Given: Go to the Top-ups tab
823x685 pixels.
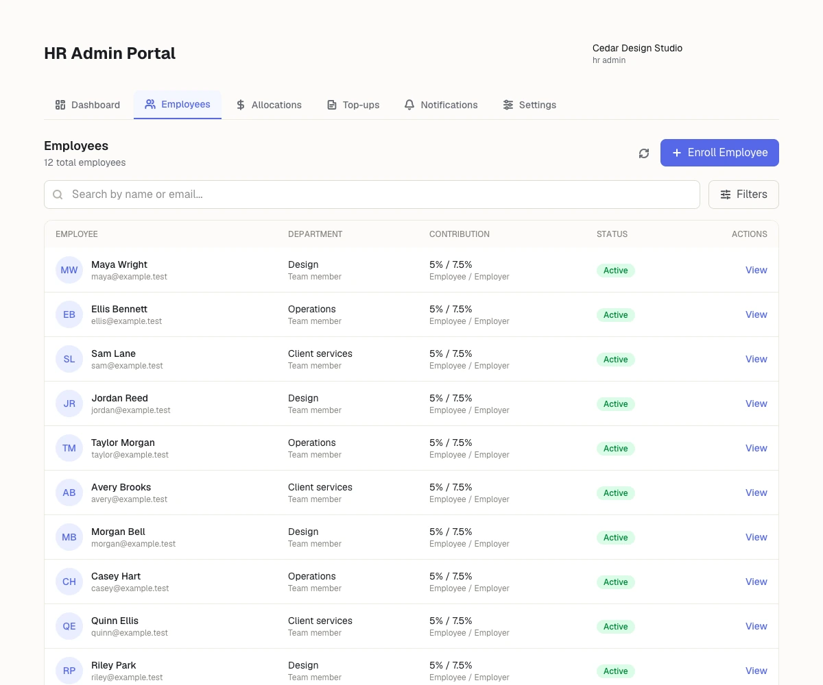Looking at the screenshot, I should click(x=353, y=105).
